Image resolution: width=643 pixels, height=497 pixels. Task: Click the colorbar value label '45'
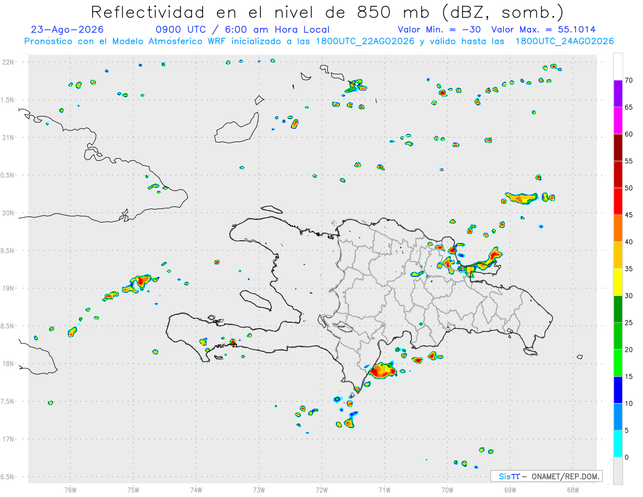coord(629,215)
